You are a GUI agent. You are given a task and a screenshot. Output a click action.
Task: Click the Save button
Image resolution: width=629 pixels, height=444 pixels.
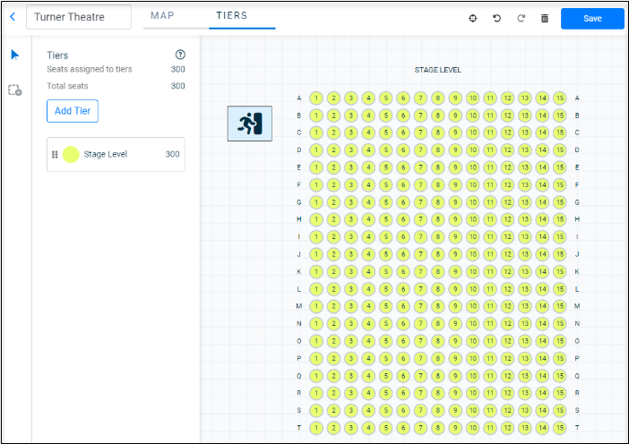point(592,19)
